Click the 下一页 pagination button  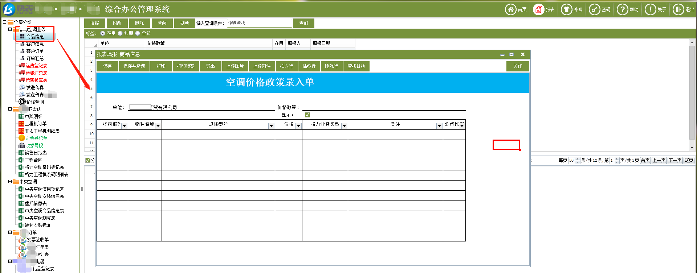[x=675, y=161]
